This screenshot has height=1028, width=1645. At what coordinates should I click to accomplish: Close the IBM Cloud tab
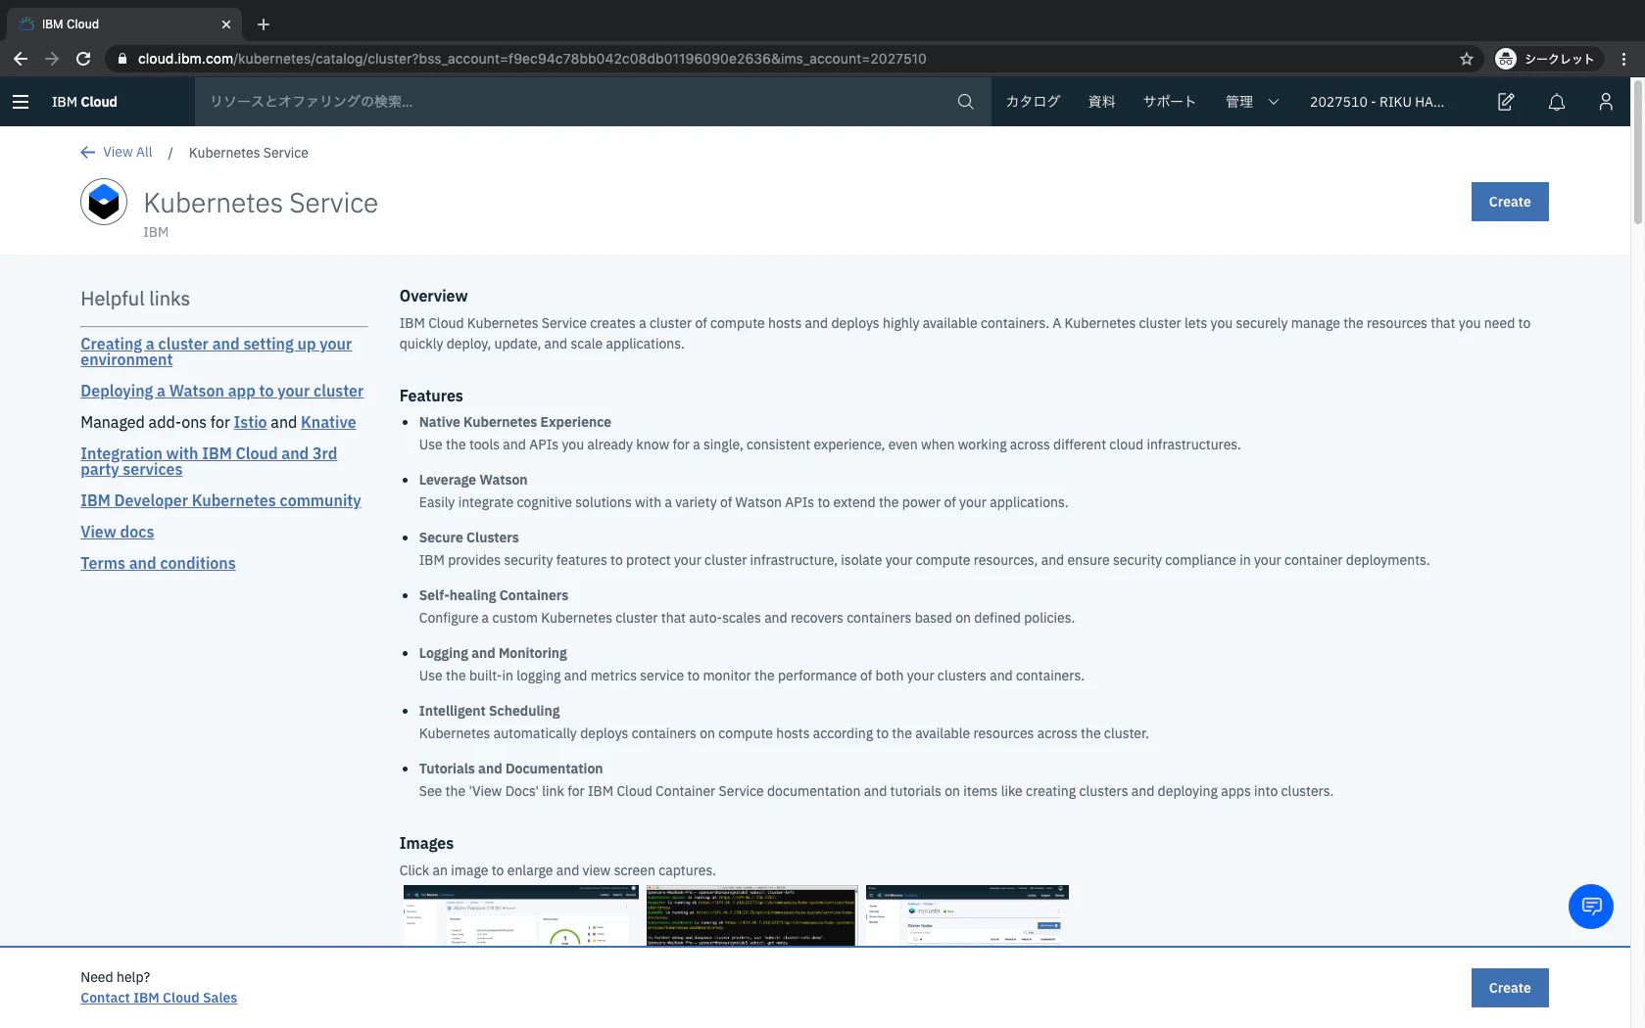[x=226, y=24]
